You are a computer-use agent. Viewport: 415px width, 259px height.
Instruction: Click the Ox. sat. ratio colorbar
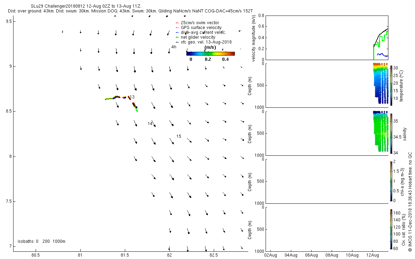pyautogui.click(x=391, y=229)
